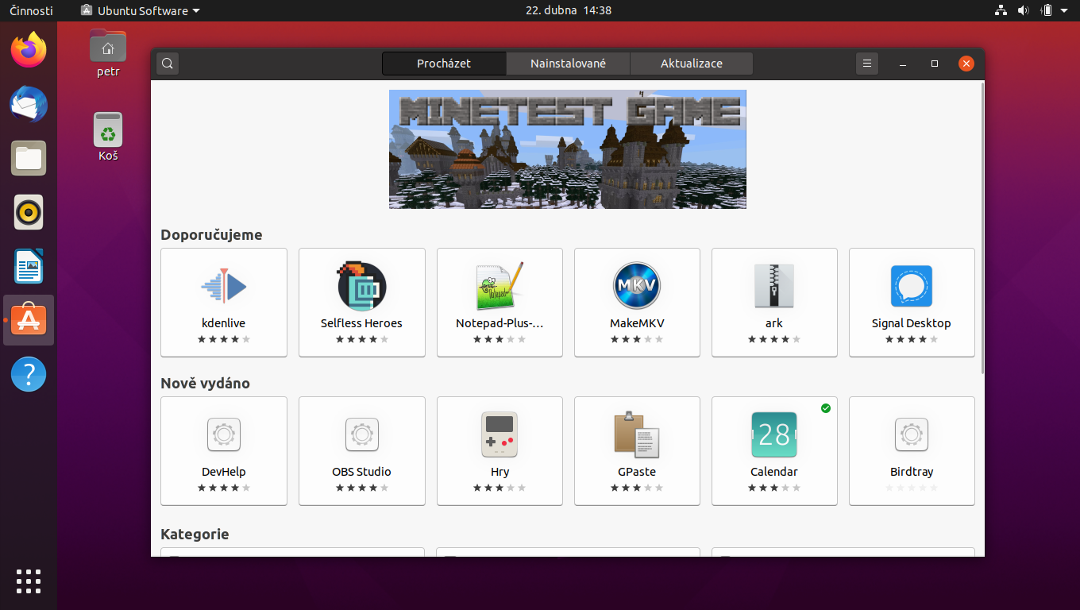Open Help from the dock

tap(29, 374)
